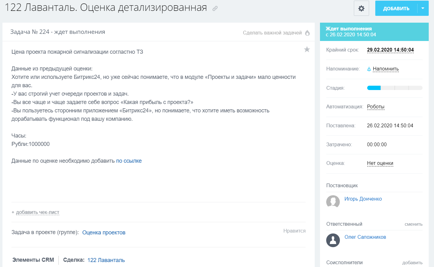434x267 pixels.
Task: Toggle Нравится like on the task
Action: [x=294, y=231]
